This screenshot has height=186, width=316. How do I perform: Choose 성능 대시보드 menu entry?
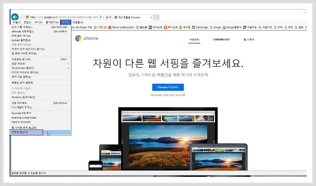click(40, 103)
